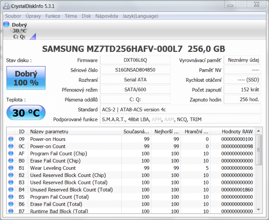
Task: Click the Sériové číslo value field
Action: 135,70
